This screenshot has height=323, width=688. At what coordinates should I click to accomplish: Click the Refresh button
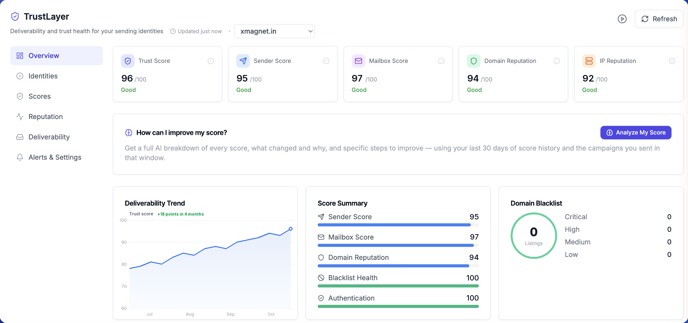point(659,19)
